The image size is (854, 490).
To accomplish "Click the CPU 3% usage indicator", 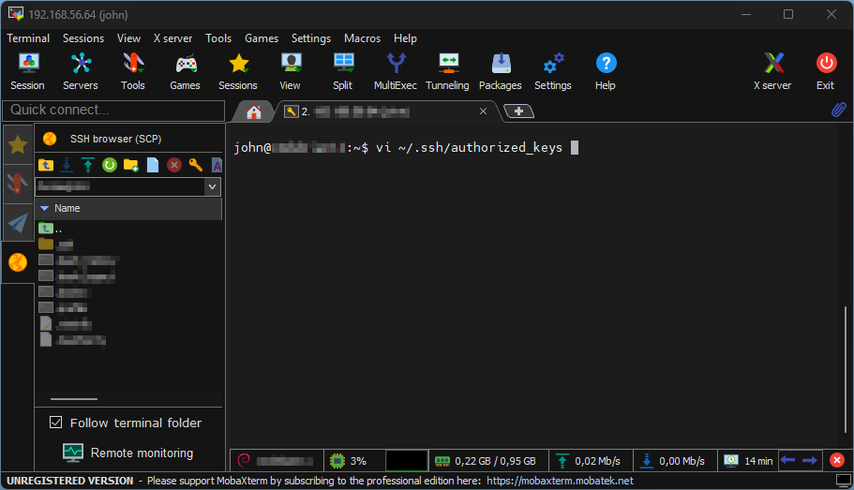I will (349, 461).
